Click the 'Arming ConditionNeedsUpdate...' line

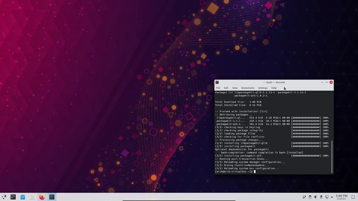click(242, 165)
